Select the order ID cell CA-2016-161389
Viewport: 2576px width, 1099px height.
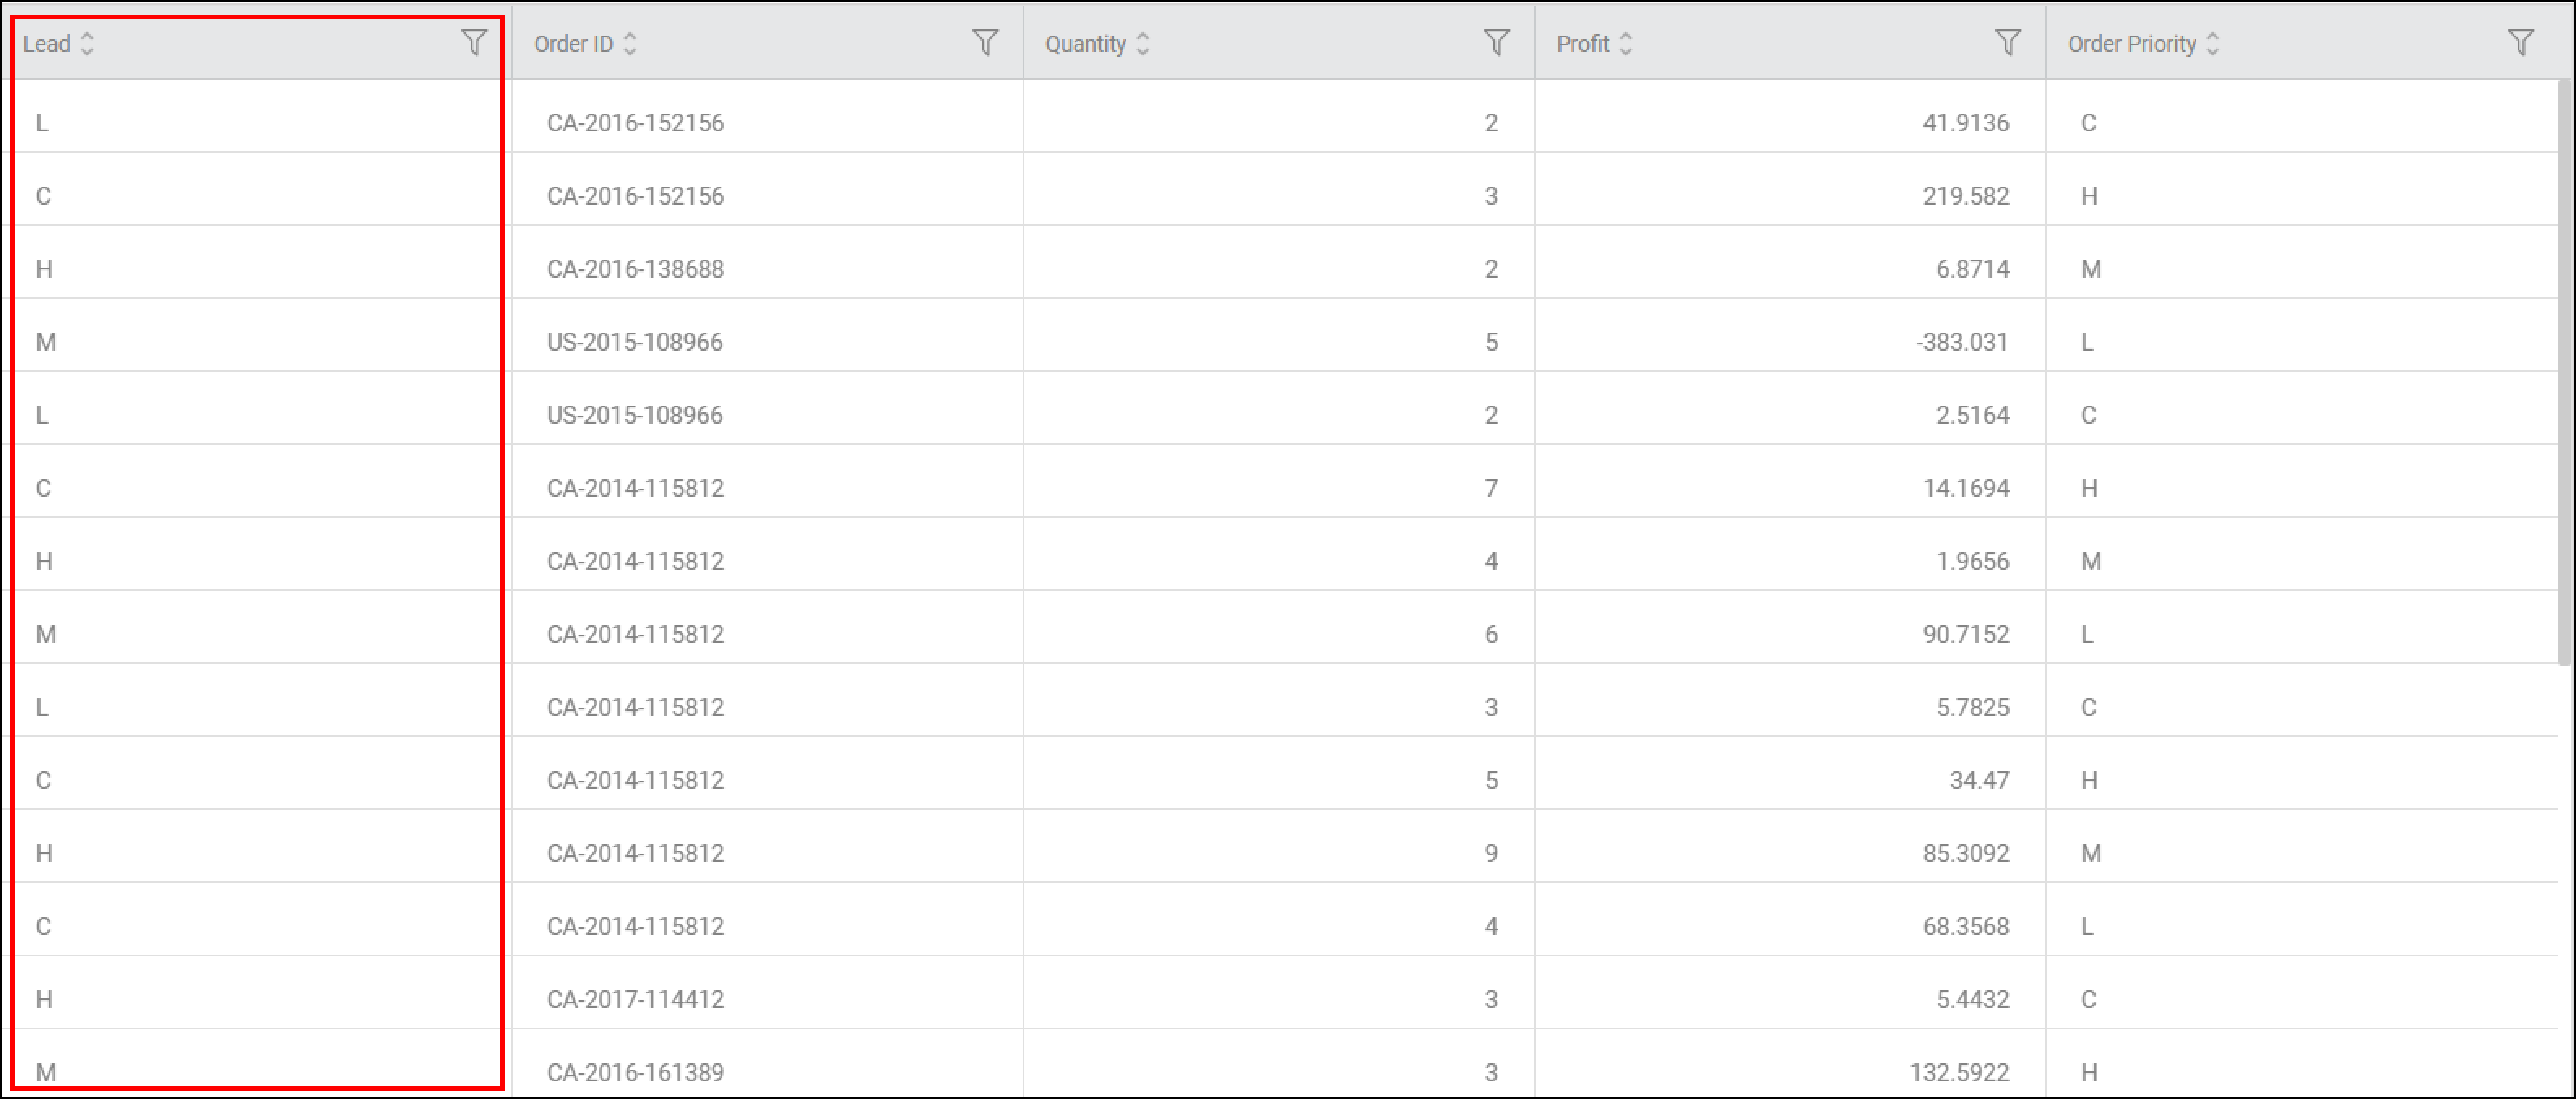click(768, 1066)
